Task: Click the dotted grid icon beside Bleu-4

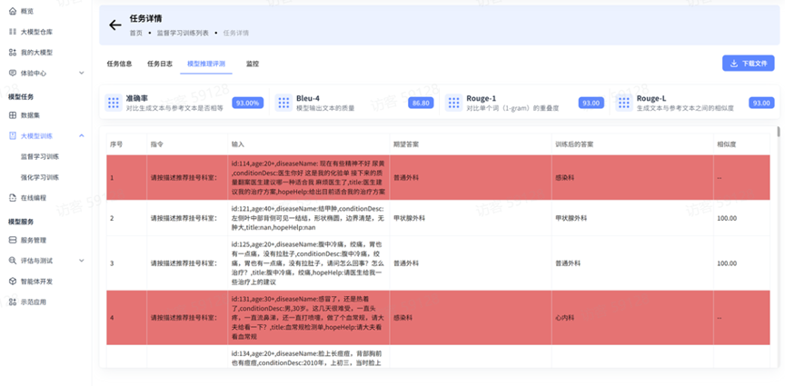Action: click(x=283, y=103)
